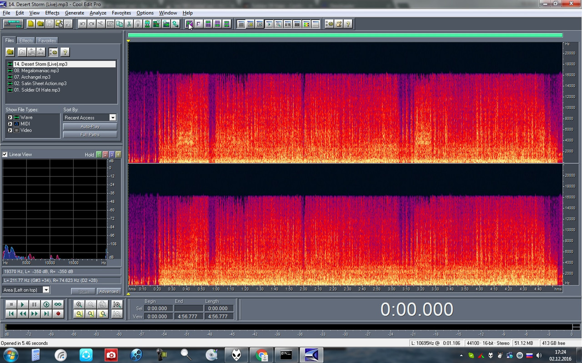The width and height of the screenshot is (582, 363).
Task: Click the Zoom In horizontally magnifier icon
Action: coord(80,304)
